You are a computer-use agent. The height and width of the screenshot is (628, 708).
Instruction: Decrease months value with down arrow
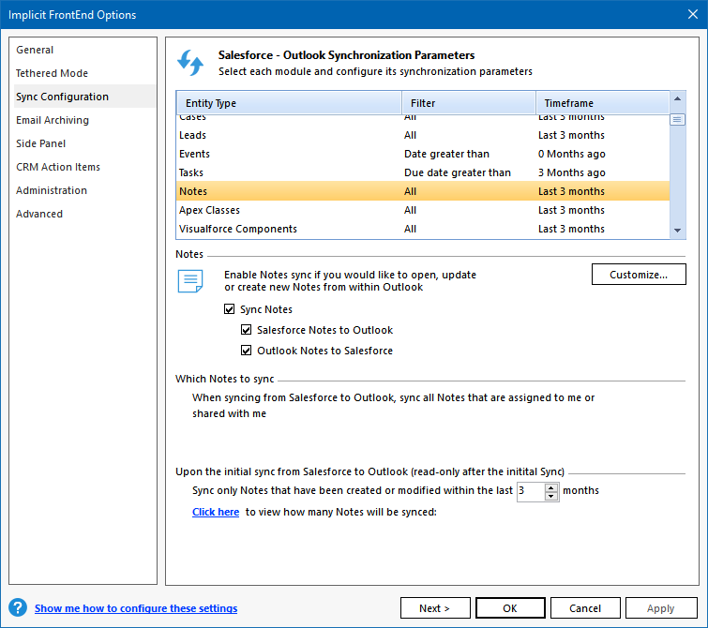tap(551, 496)
